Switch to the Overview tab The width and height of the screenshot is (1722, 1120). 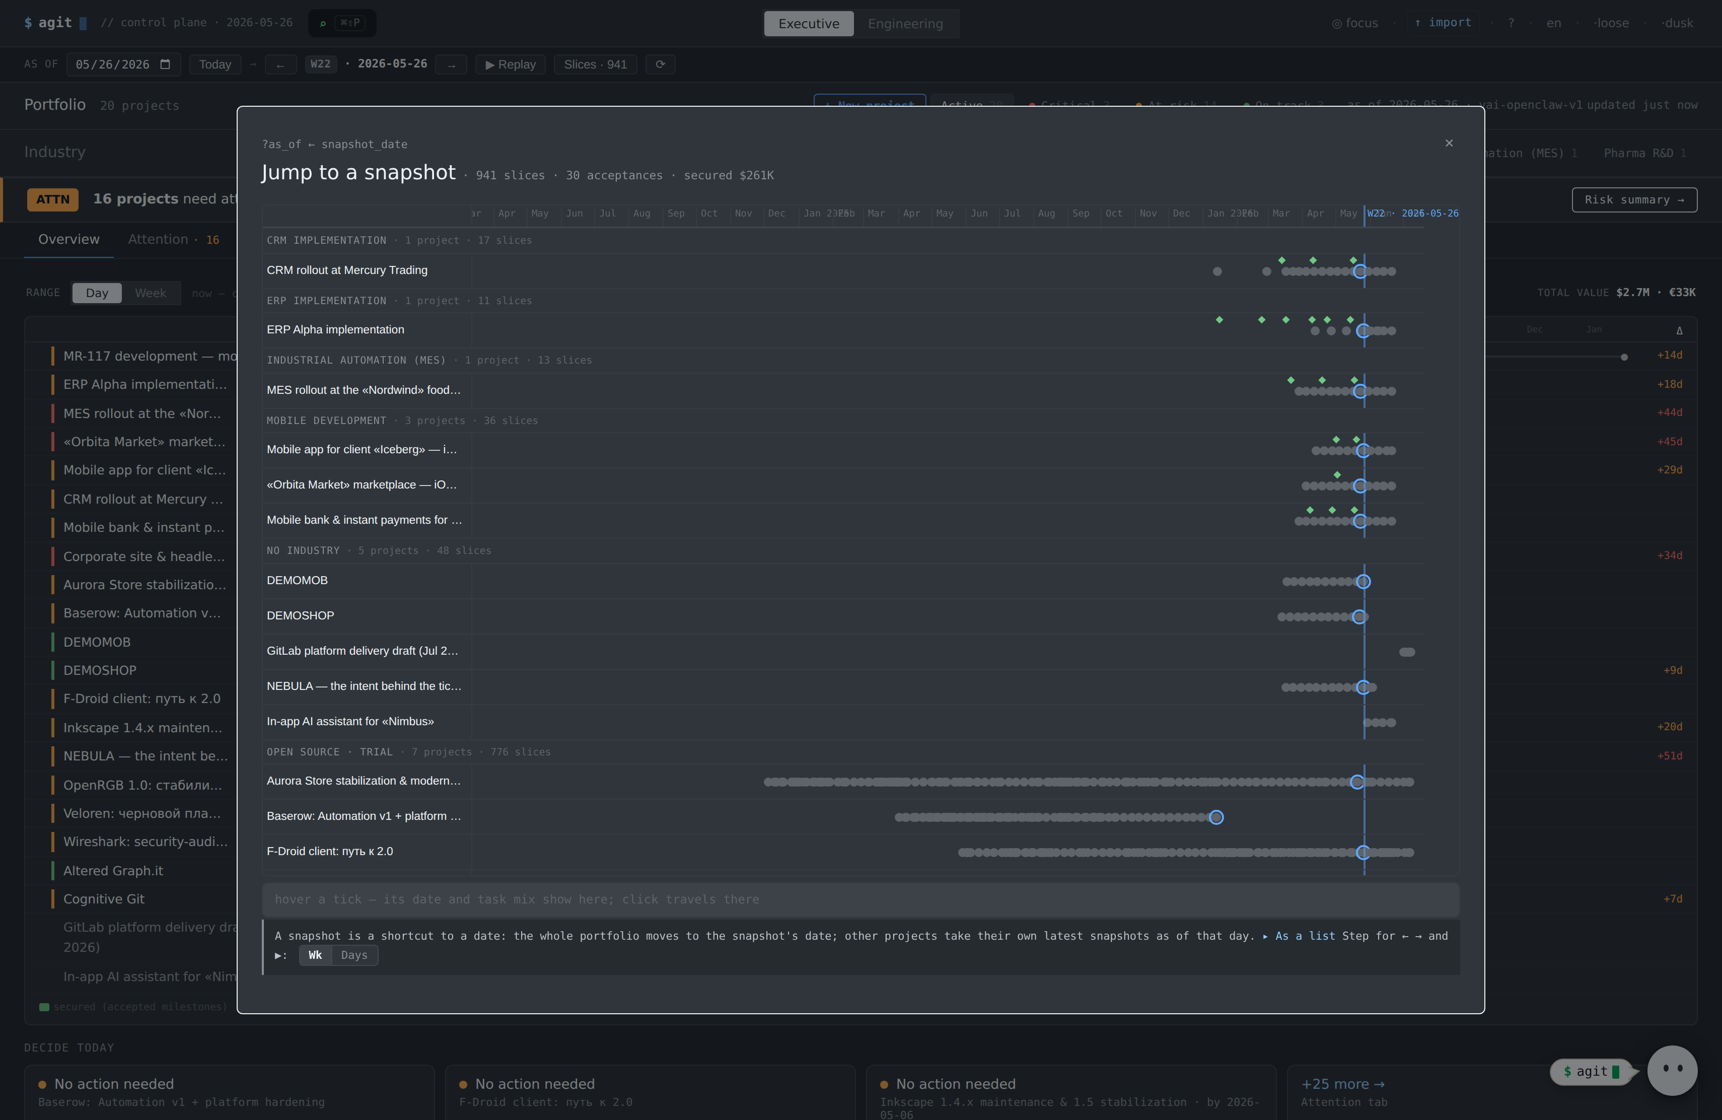click(x=69, y=240)
